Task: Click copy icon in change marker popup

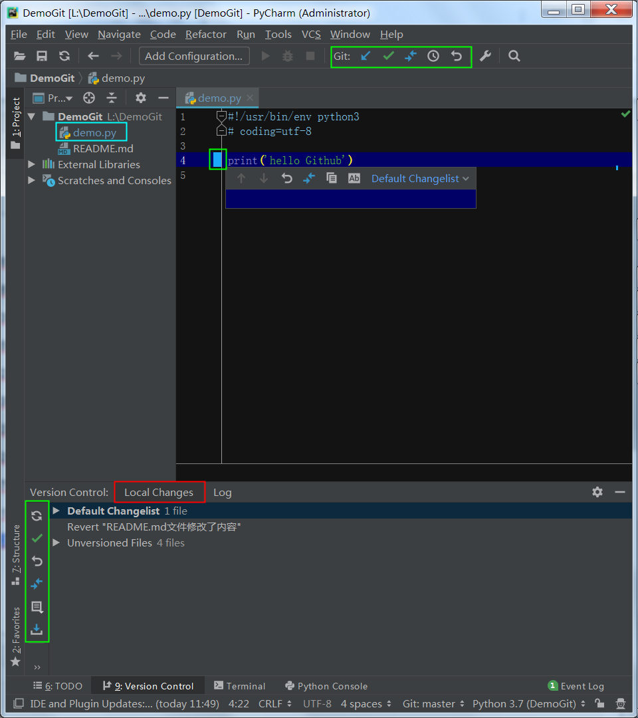Action: point(332,179)
